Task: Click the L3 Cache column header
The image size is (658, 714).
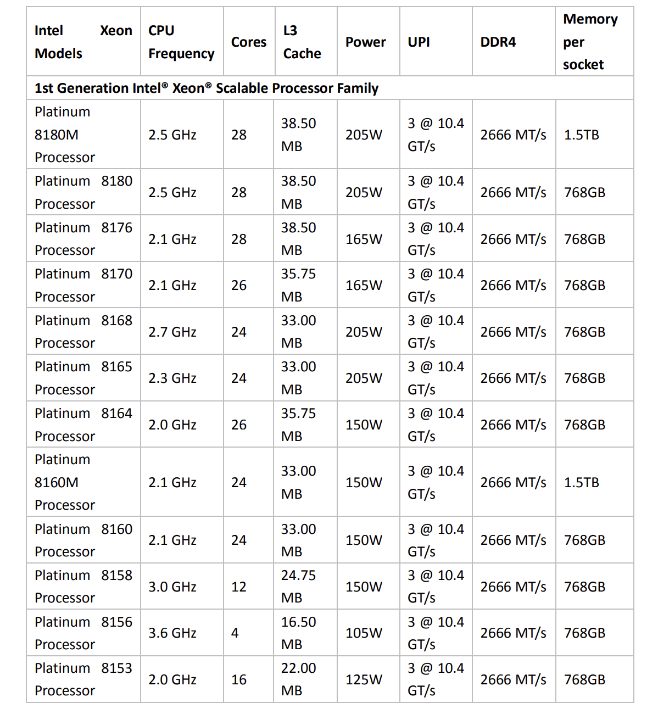Action: [302, 42]
